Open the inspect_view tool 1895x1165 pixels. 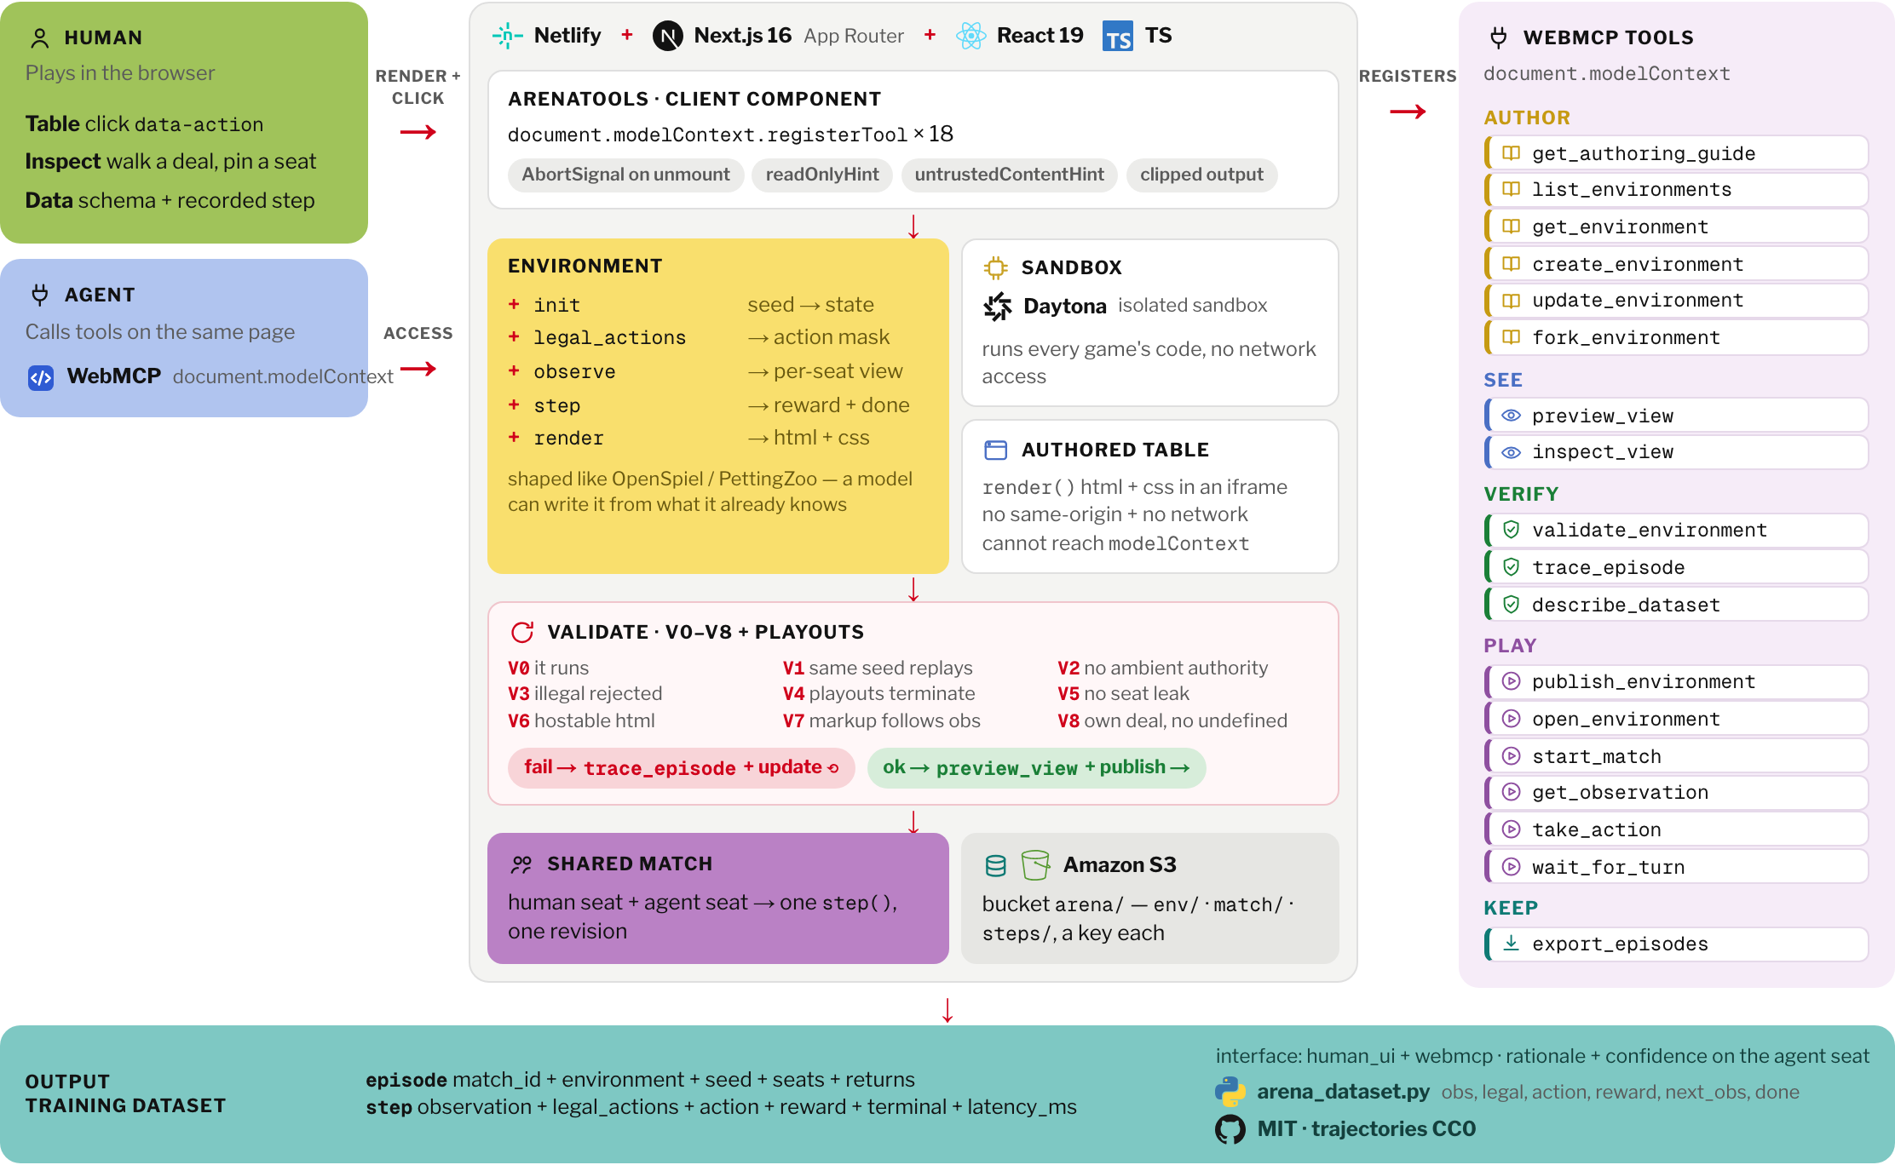point(1676,451)
